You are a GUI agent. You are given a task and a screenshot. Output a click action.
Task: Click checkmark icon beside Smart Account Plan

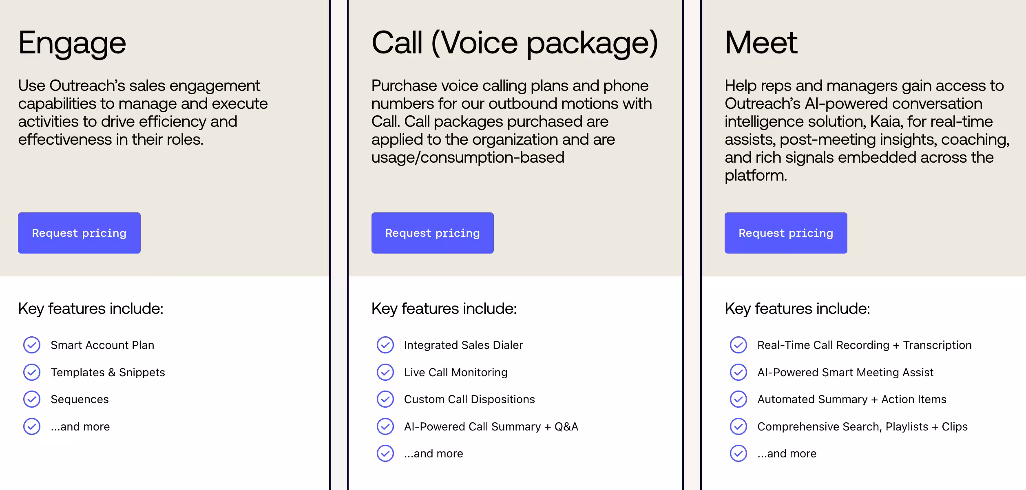click(32, 345)
